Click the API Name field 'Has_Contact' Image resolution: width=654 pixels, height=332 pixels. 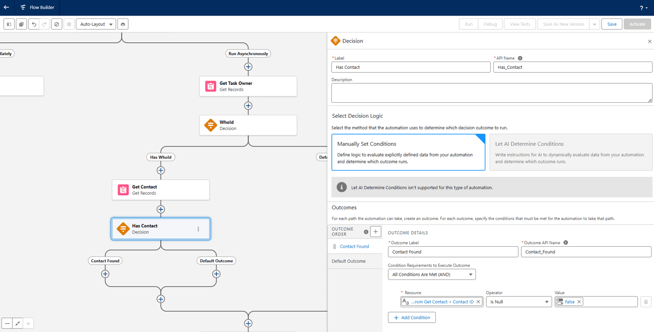[x=573, y=67]
